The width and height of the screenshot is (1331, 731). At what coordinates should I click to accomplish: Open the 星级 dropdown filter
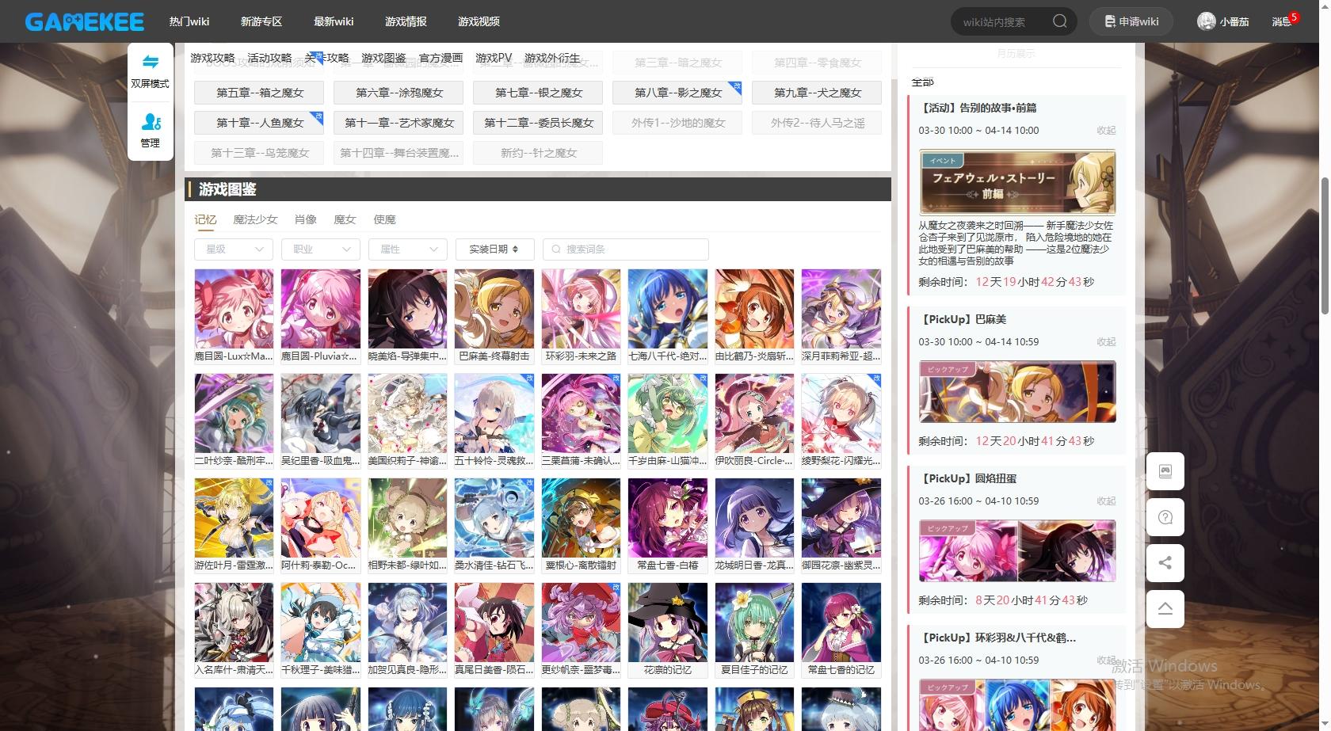[234, 249]
